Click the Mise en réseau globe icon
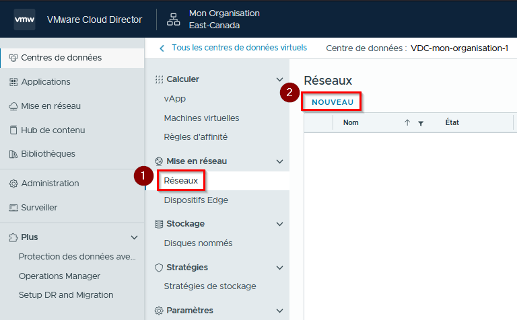This screenshot has height=320, width=517. (x=159, y=161)
